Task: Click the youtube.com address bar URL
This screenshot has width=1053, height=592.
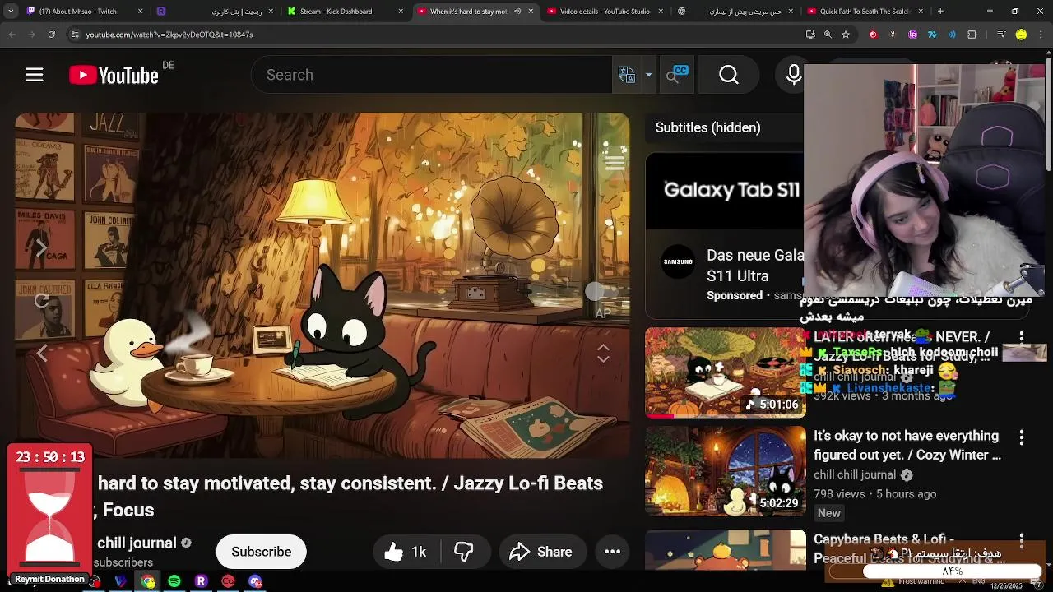Action: pos(169,35)
